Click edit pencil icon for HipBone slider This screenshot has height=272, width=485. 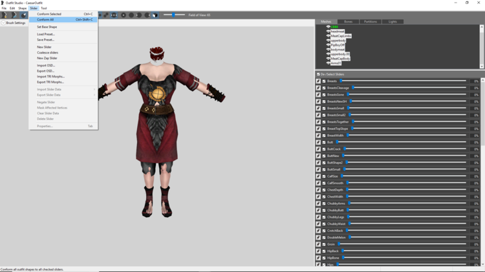318,258
